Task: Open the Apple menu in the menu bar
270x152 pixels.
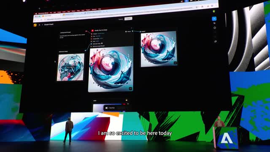Action: [x=36, y=13]
